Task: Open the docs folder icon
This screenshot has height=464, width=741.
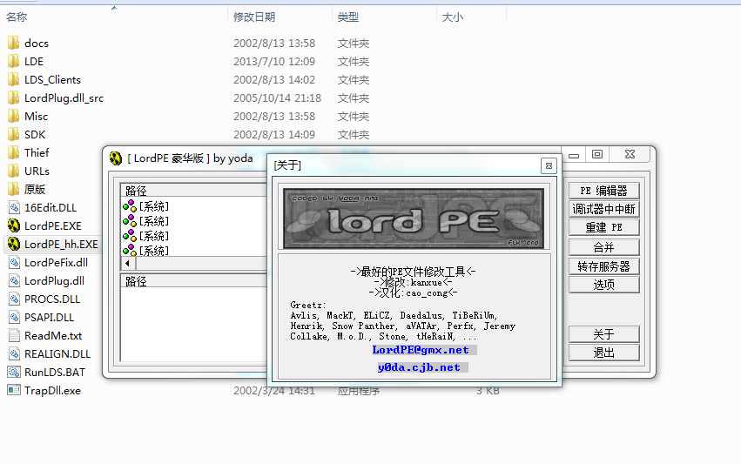Action: [x=14, y=43]
